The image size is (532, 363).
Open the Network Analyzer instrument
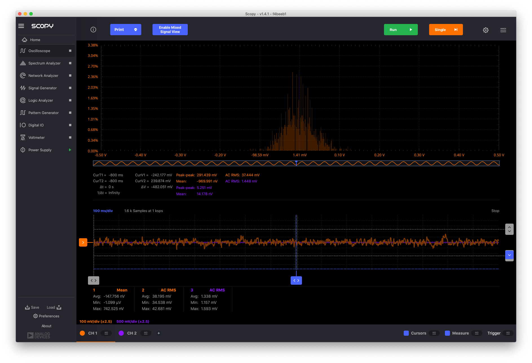[x=43, y=75]
